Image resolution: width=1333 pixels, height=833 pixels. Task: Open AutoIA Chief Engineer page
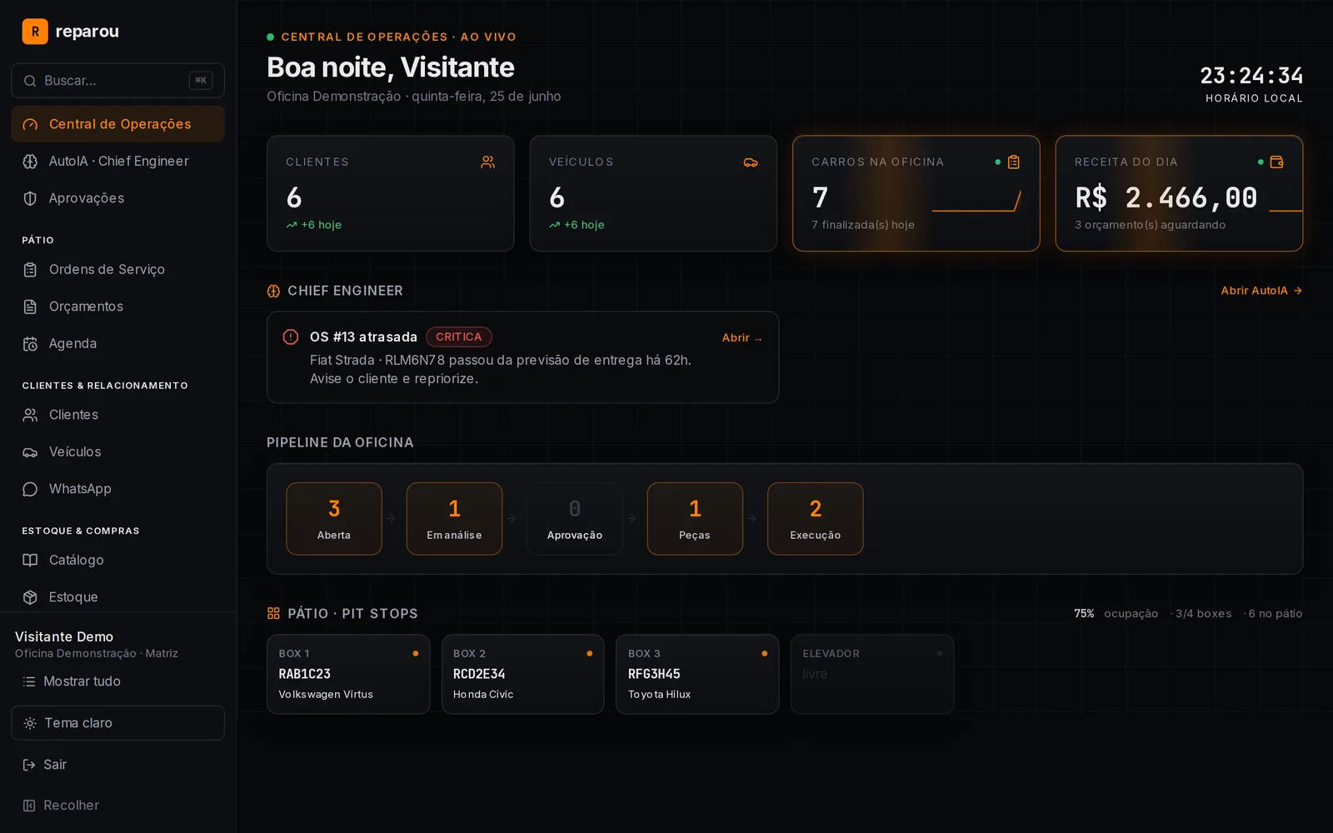(x=117, y=161)
